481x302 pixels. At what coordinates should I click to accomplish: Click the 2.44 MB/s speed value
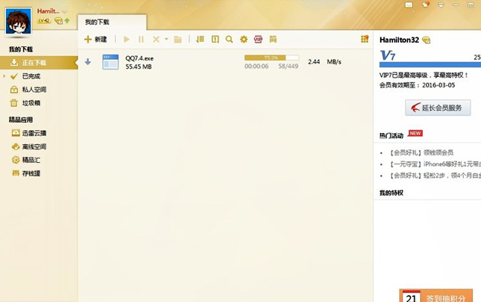pyautogui.click(x=325, y=62)
